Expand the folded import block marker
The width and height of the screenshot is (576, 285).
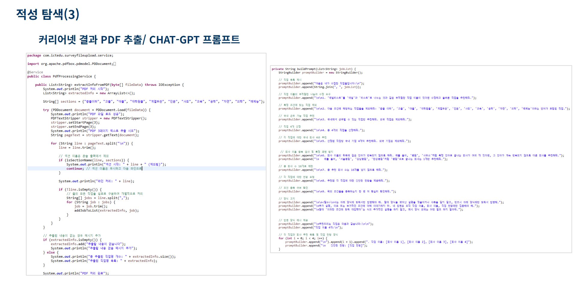115,64
